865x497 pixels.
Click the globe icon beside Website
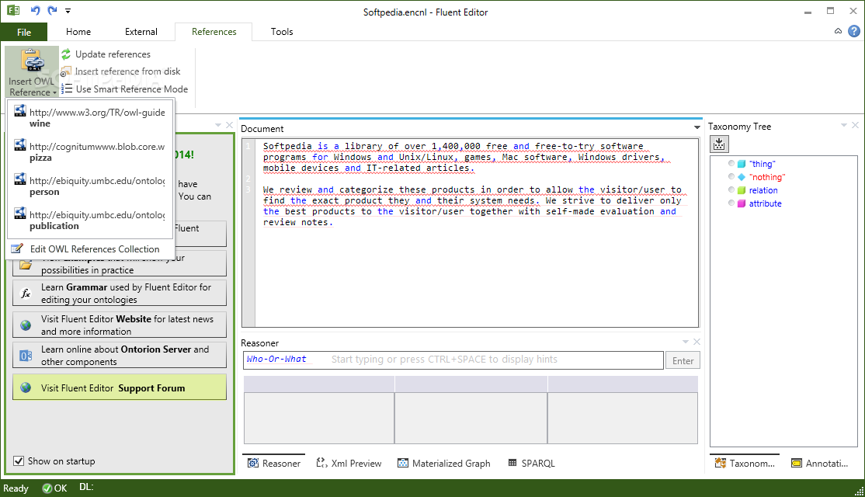pos(26,325)
